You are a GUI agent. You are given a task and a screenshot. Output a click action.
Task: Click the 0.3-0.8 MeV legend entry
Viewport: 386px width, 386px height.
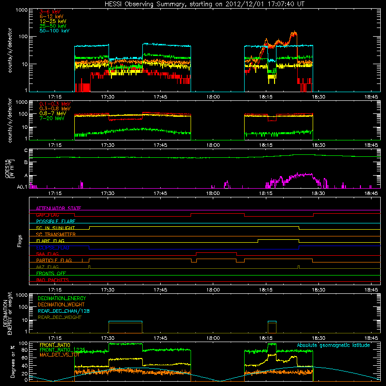[55, 109]
